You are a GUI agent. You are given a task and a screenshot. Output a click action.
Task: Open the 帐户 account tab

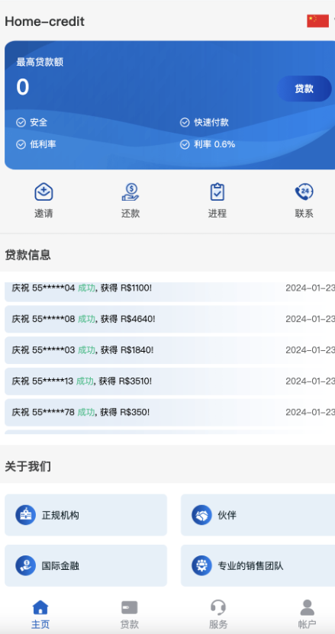click(x=307, y=615)
